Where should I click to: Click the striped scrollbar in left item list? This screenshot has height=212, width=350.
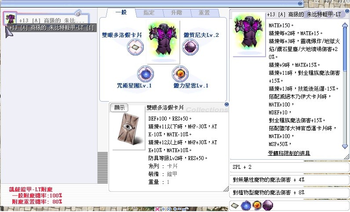103,168
